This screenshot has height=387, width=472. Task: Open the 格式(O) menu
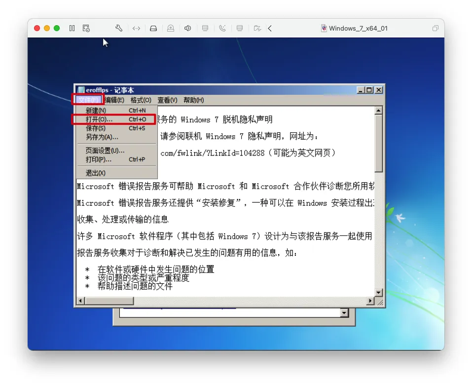(141, 100)
